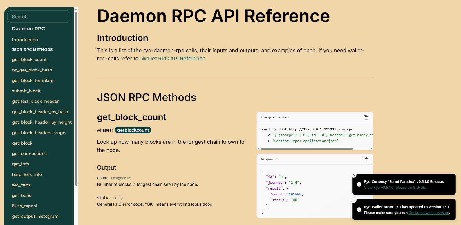This screenshot has height=225, width=461.
Task: Close the Wallet Atom update notification
Action: [x=354, y=200]
